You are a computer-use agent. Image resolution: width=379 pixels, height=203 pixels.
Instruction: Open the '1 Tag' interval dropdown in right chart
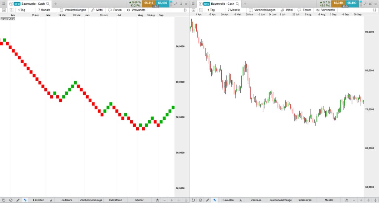[x=211, y=10]
